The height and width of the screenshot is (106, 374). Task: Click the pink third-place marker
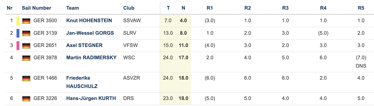click(18, 46)
